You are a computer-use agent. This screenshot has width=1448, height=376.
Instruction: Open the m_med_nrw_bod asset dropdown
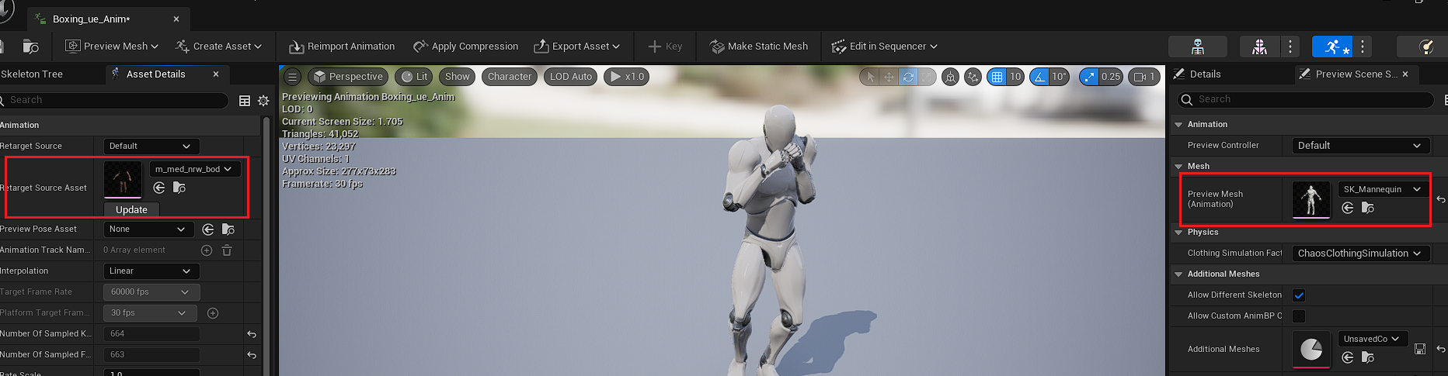tap(195, 169)
